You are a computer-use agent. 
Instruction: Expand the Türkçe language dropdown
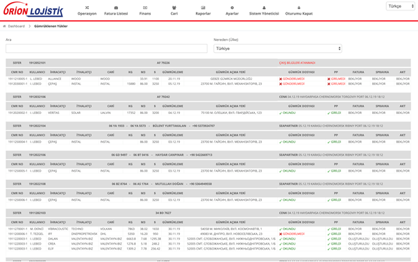point(401,6)
